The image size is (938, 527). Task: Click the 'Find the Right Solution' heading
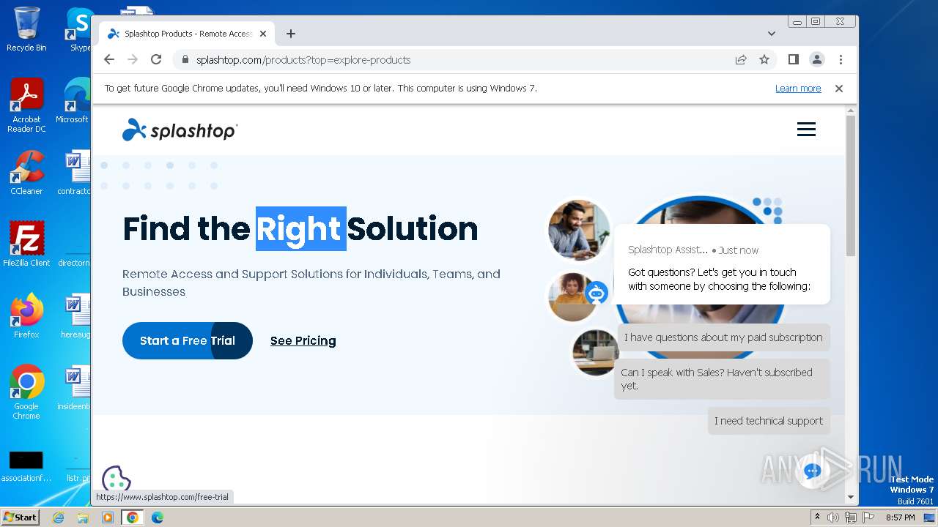[x=300, y=228]
